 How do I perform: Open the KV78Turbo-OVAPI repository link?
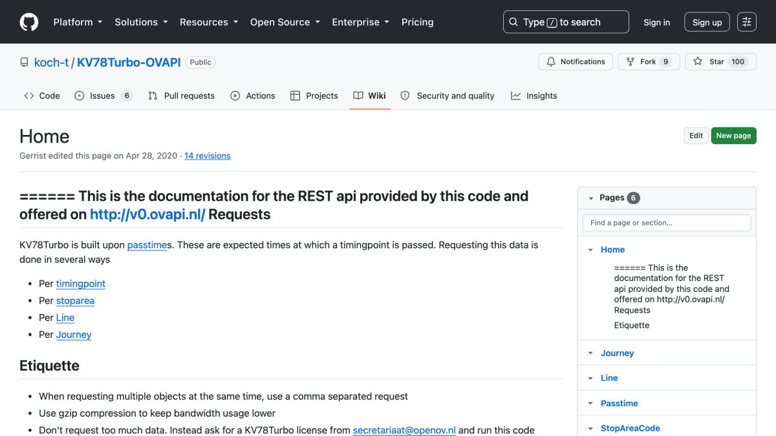click(x=129, y=63)
